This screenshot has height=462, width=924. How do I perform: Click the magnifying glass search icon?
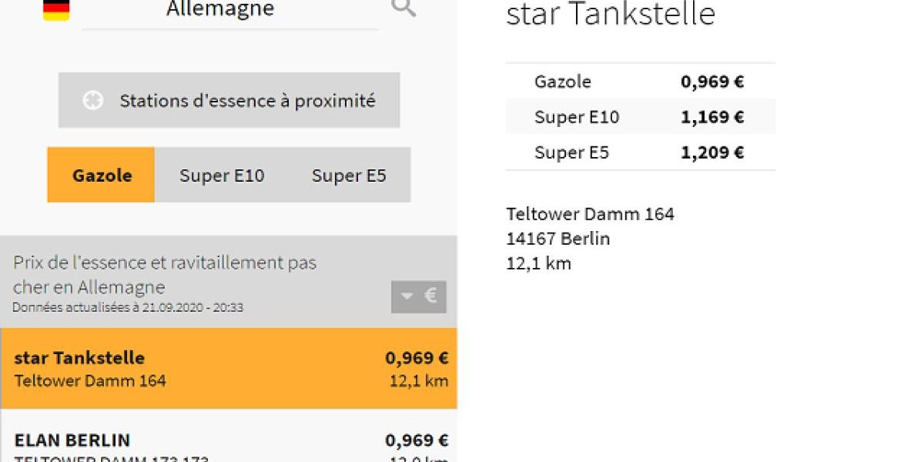tap(403, 8)
